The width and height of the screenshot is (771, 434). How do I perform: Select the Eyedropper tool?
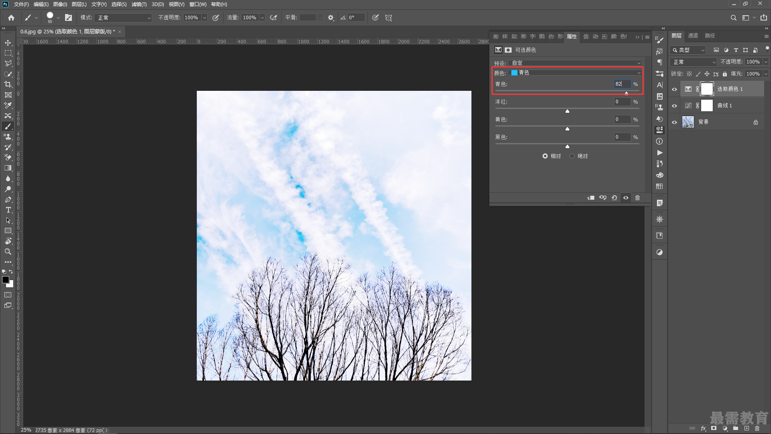click(8, 105)
